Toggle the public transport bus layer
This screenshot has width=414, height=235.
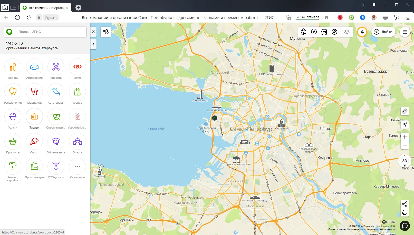pyautogui.click(x=324, y=32)
